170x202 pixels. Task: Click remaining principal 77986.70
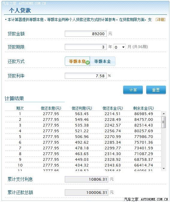point(144,137)
